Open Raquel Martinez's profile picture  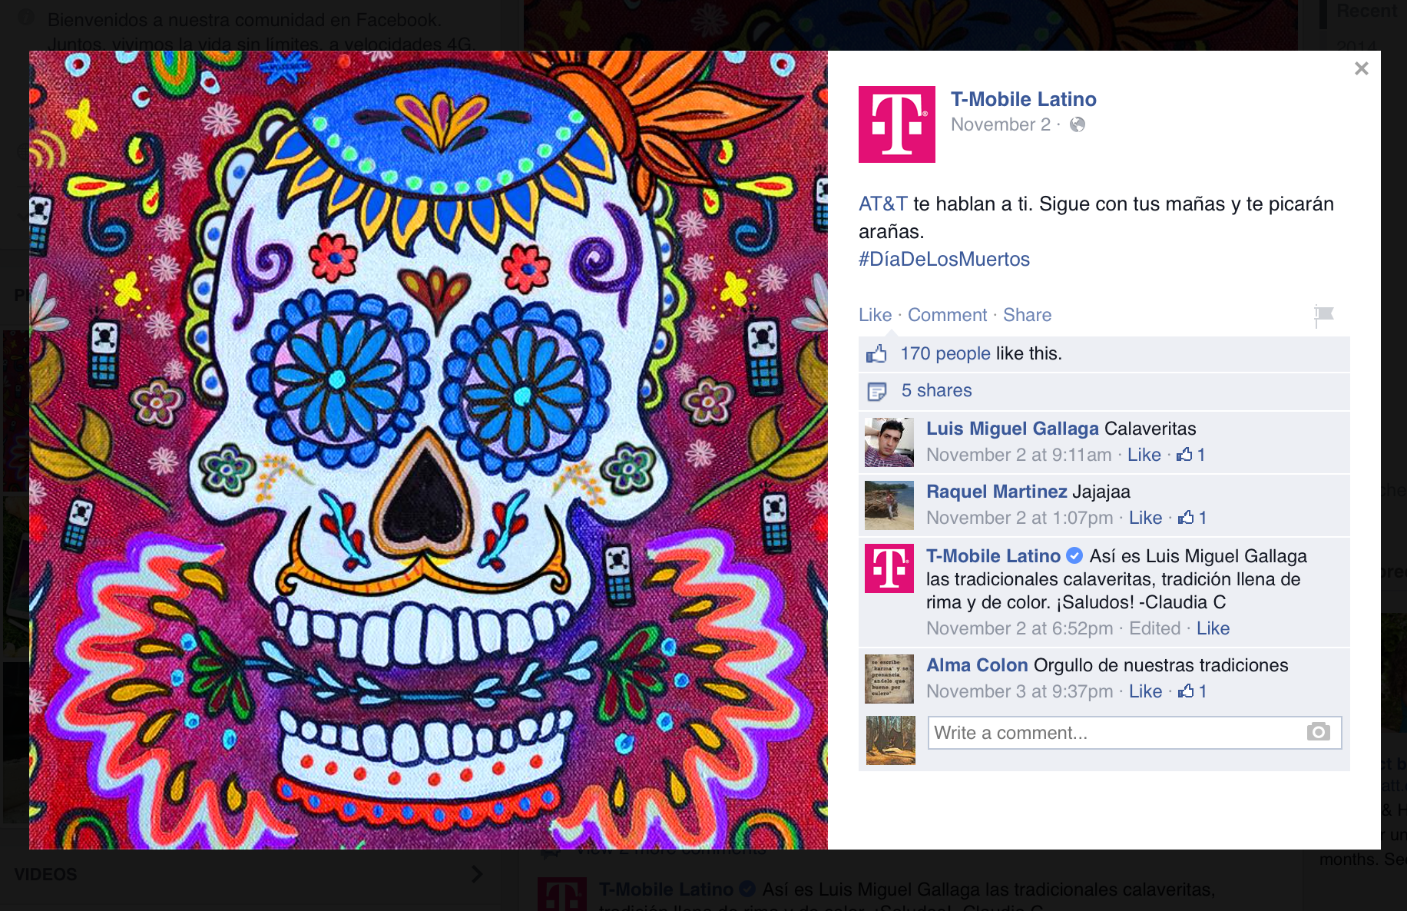point(889,505)
